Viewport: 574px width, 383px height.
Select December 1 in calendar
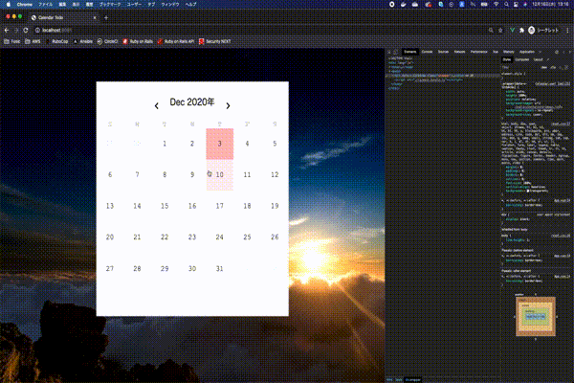click(165, 144)
